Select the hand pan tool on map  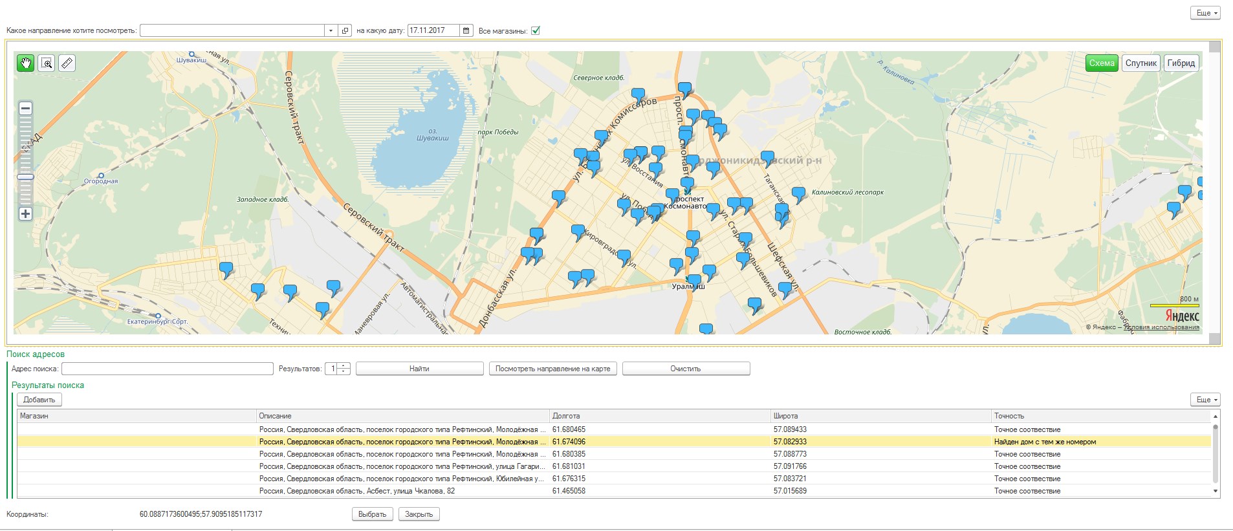[x=26, y=63]
